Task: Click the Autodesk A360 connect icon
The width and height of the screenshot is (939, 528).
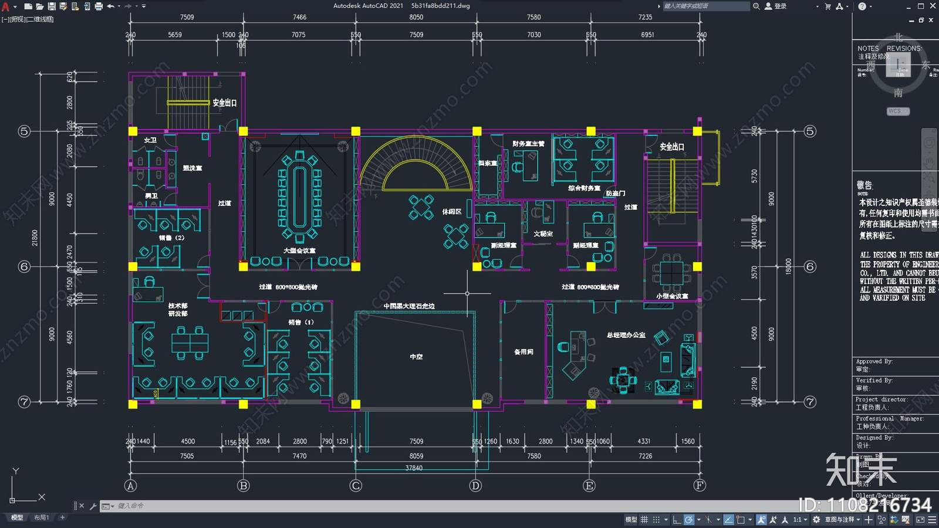Action: [x=839, y=6]
